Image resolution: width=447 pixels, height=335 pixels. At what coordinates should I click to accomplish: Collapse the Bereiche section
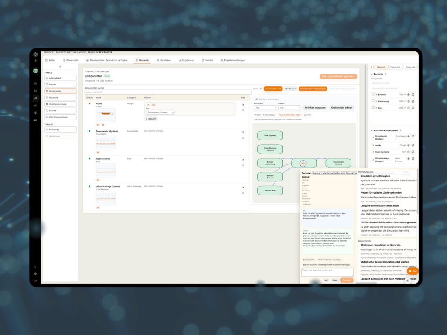tap(372, 74)
